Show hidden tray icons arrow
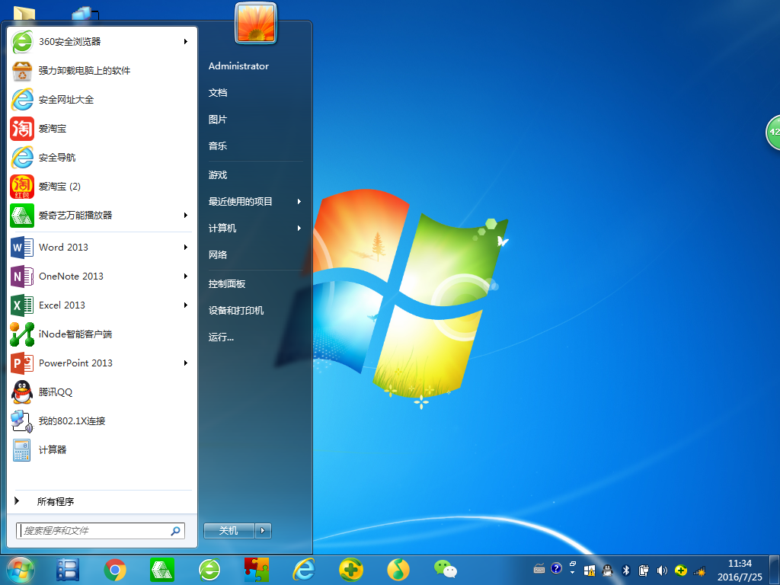This screenshot has width=780, height=585. (573, 573)
